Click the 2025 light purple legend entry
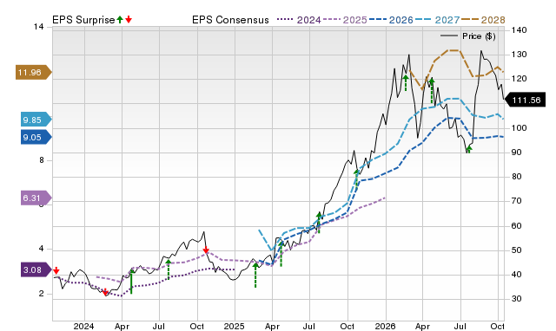Image resolution: width=556 pixels, height=331 pixels. [x=345, y=20]
